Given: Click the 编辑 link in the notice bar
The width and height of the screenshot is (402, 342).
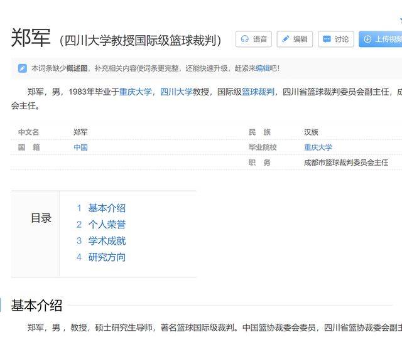Looking at the screenshot, I should pos(262,68).
